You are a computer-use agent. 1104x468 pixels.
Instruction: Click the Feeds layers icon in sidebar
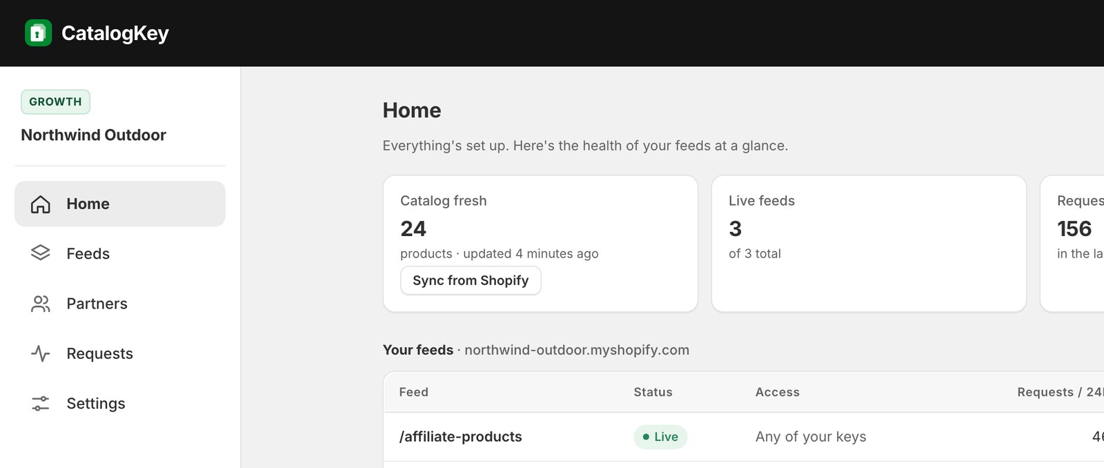click(41, 253)
